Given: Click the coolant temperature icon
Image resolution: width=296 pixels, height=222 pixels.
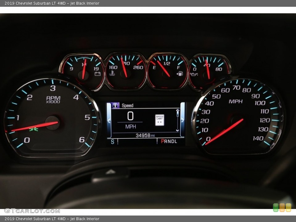Looking at the screenshot, I should (x=112, y=73).
